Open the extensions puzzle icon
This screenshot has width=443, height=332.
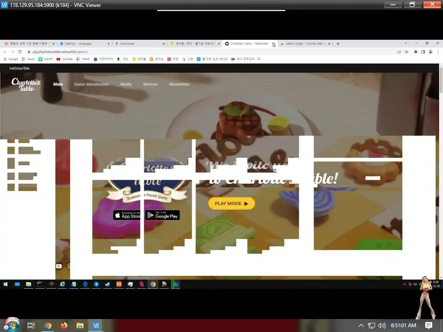(x=416, y=52)
